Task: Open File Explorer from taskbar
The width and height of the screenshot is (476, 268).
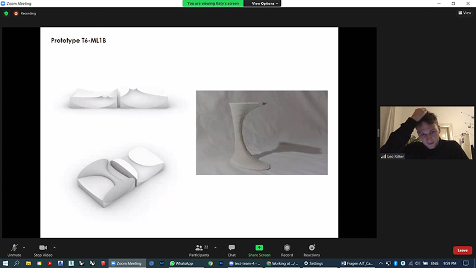Action: [x=28, y=263]
